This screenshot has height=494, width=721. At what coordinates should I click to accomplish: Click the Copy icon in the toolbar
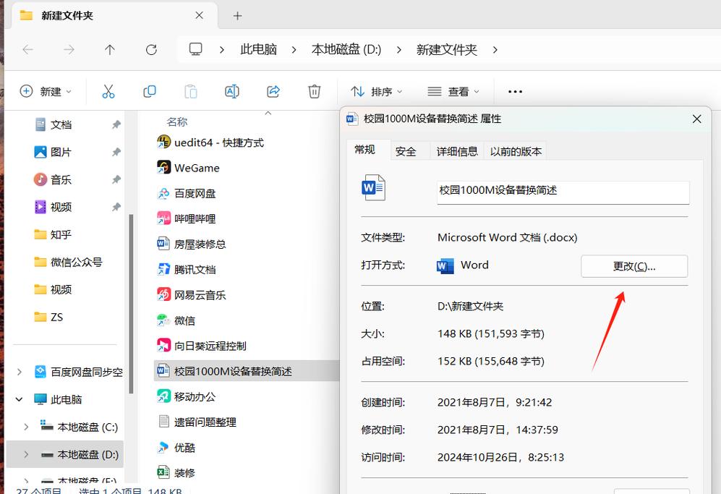point(149,91)
